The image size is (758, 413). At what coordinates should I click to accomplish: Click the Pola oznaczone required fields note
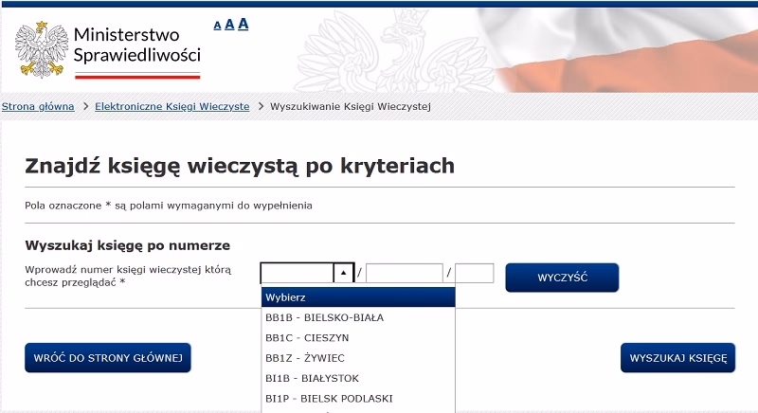point(169,206)
